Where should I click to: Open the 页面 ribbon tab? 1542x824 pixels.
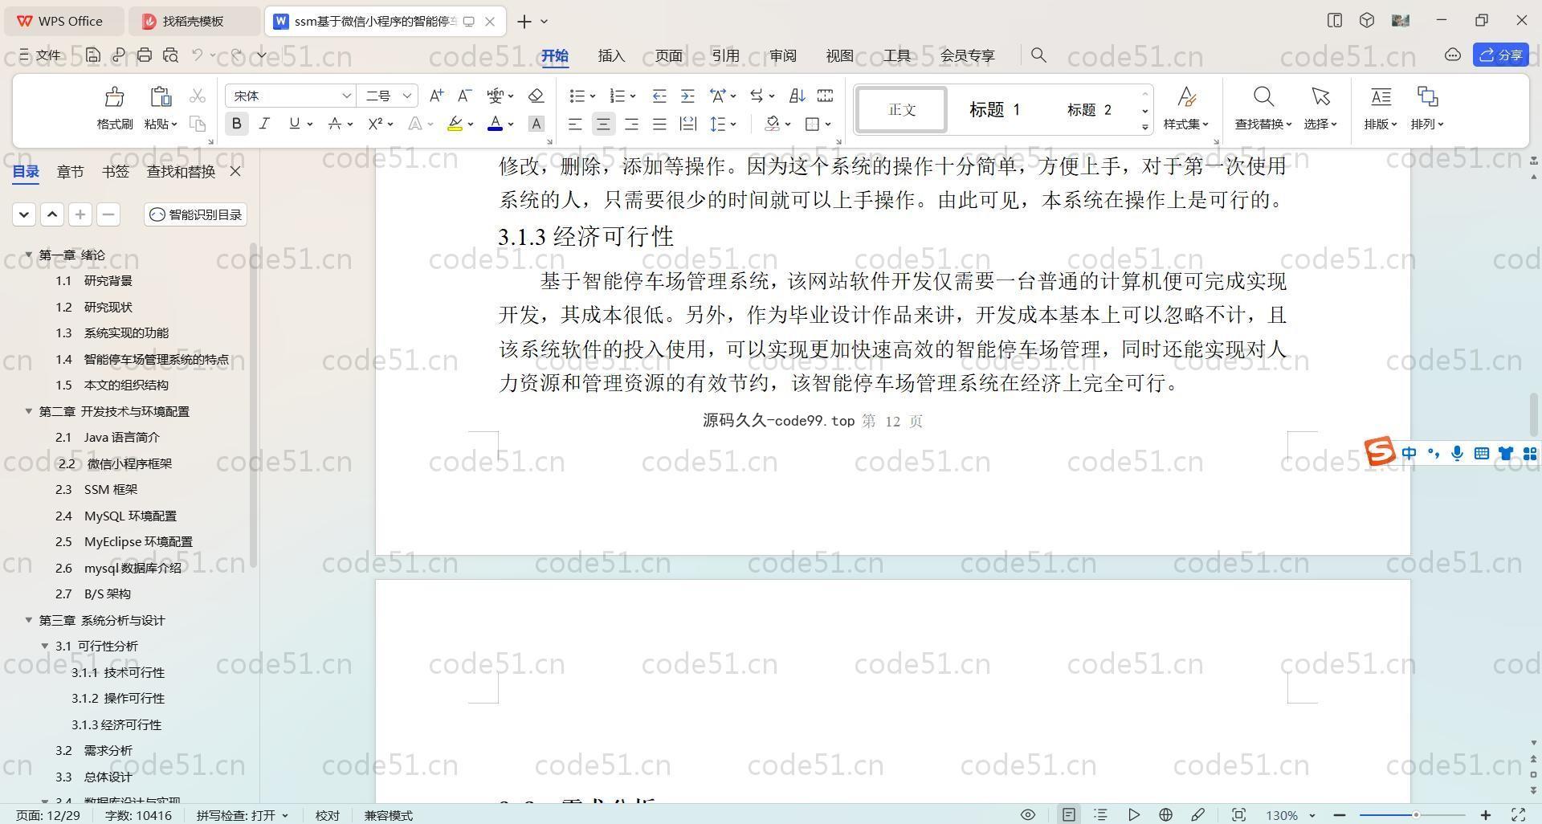point(668,55)
